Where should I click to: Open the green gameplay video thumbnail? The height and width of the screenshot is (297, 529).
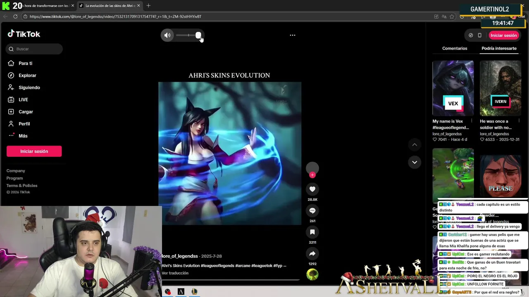(453, 173)
